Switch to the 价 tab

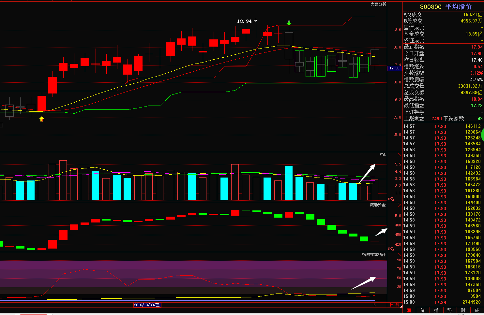pyautogui.click(x=423, y=310)
